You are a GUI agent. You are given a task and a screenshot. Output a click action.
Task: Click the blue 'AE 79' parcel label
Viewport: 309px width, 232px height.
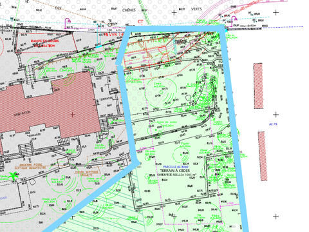coord(273,124)
